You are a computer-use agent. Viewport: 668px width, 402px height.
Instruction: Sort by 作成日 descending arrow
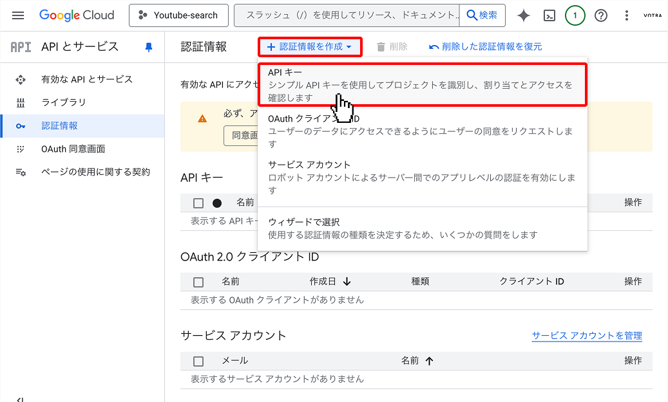click(x=347, y=282)
